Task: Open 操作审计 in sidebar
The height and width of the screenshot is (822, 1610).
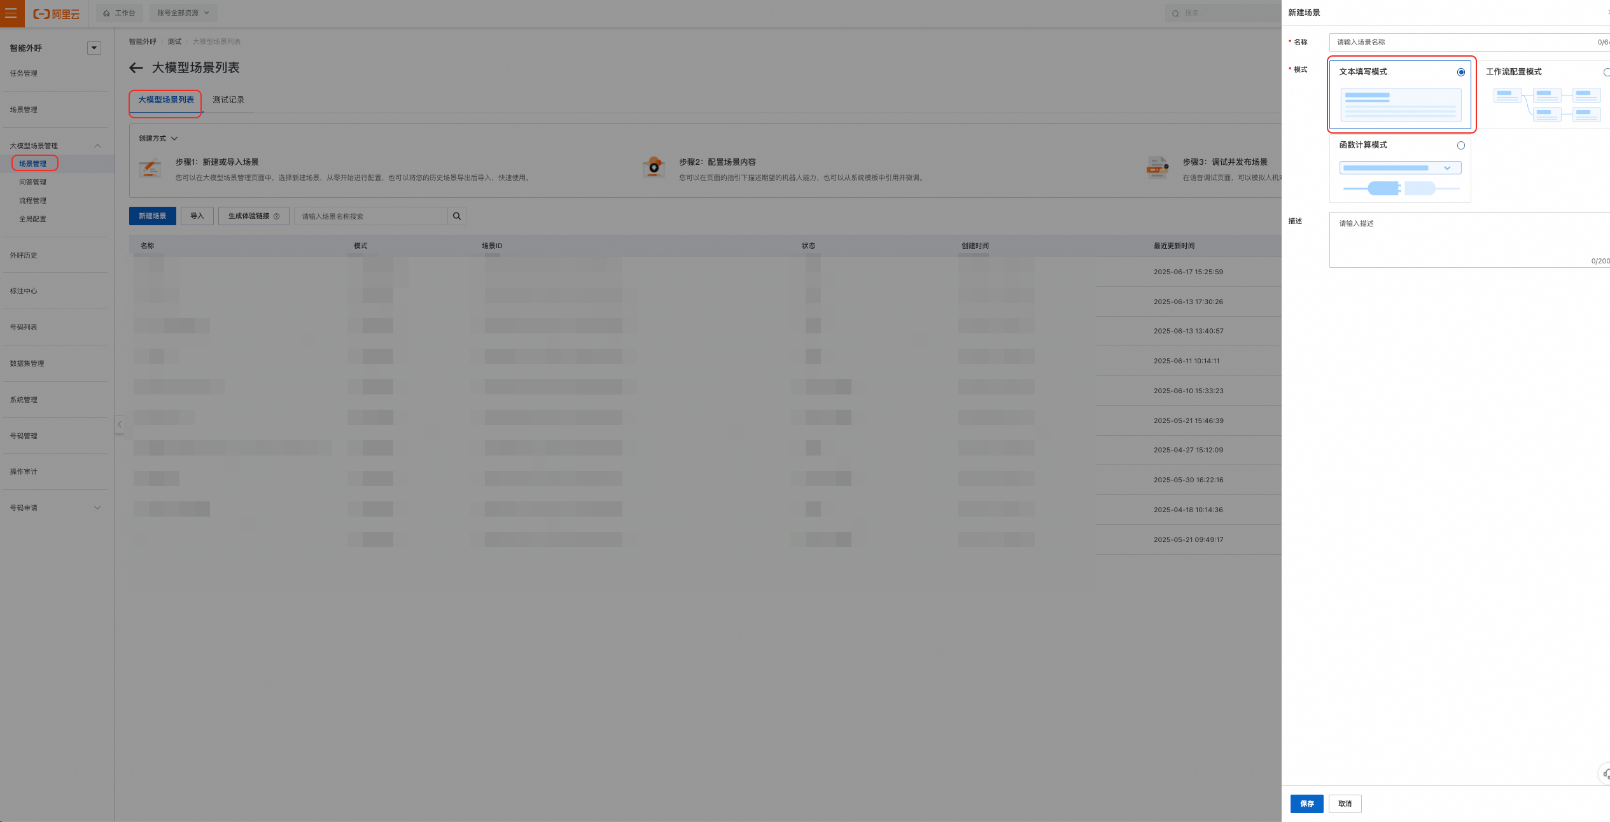Action: pos(24,471)
